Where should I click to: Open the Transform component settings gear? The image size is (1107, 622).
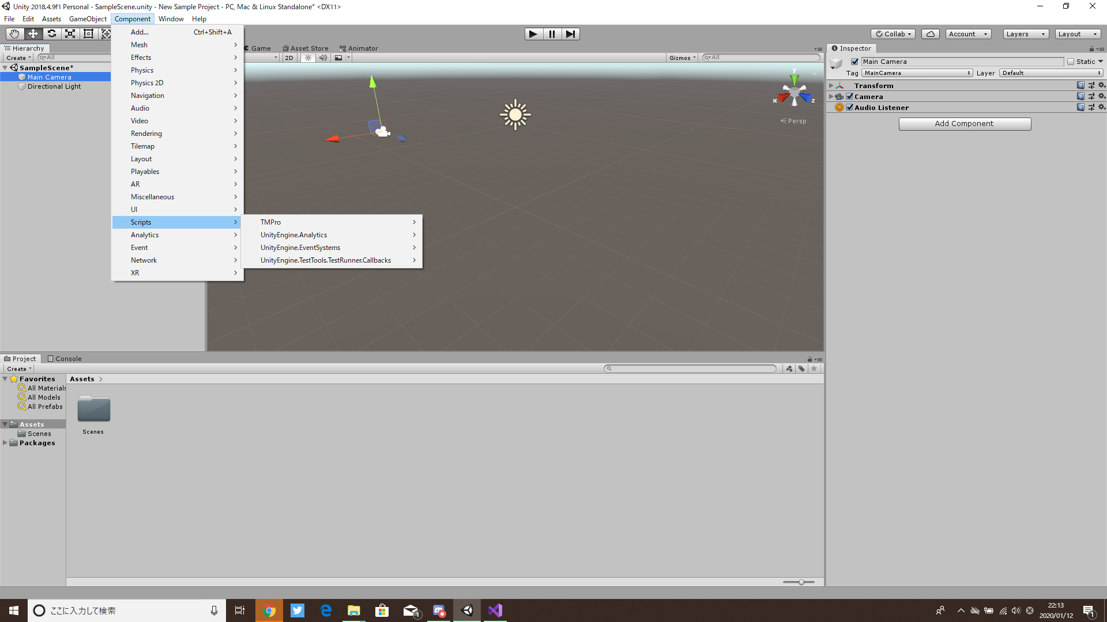pos(1103,85)
